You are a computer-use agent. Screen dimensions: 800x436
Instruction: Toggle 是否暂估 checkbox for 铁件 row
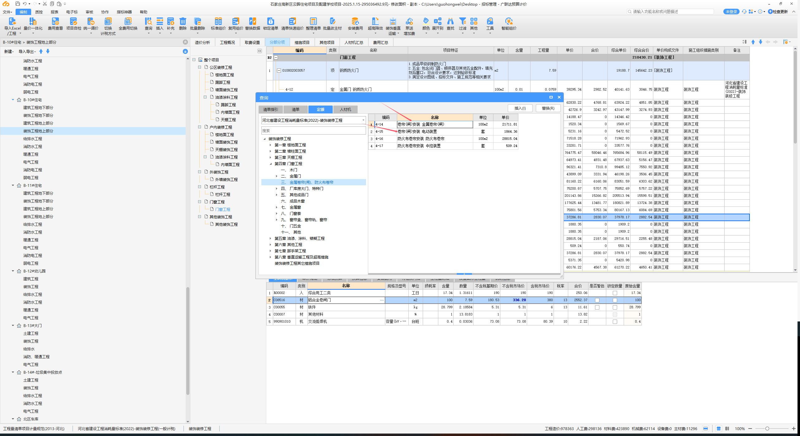(x=597, y=307)
